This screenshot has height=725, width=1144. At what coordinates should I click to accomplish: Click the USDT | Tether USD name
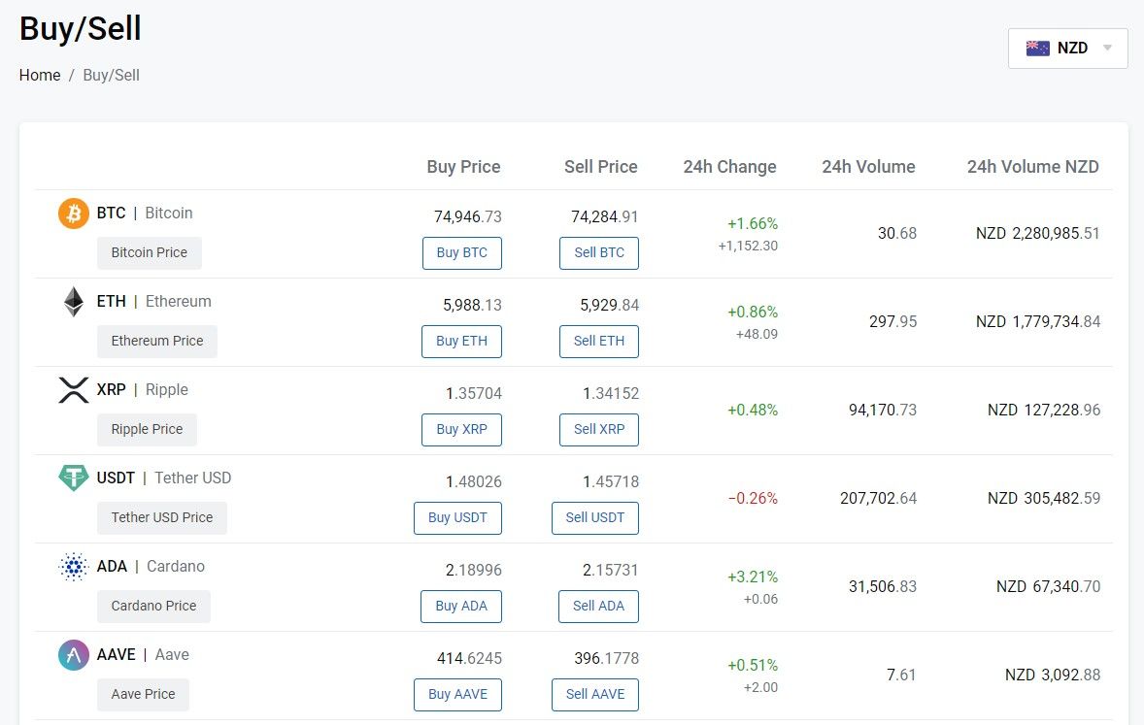pyautogui.click(x=164, y=478)
